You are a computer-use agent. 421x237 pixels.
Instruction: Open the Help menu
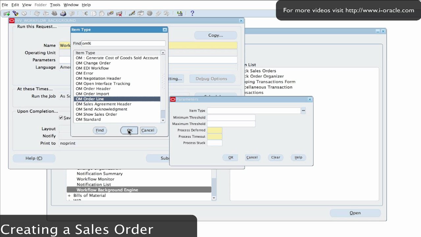coord(86,5)
